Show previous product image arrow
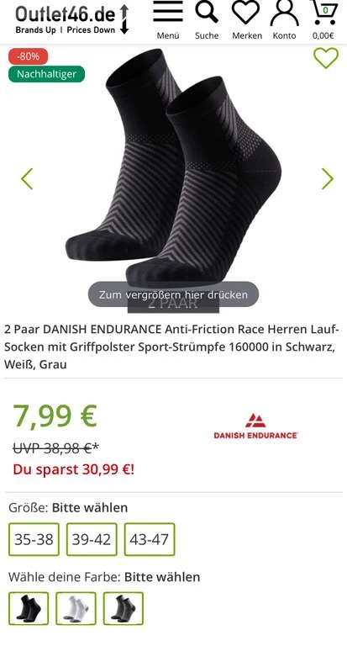 (x=27, y=178)
